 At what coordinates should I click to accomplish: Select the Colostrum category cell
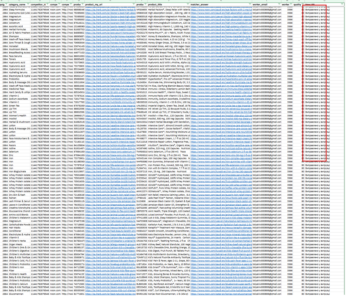(x=19, y=23)
